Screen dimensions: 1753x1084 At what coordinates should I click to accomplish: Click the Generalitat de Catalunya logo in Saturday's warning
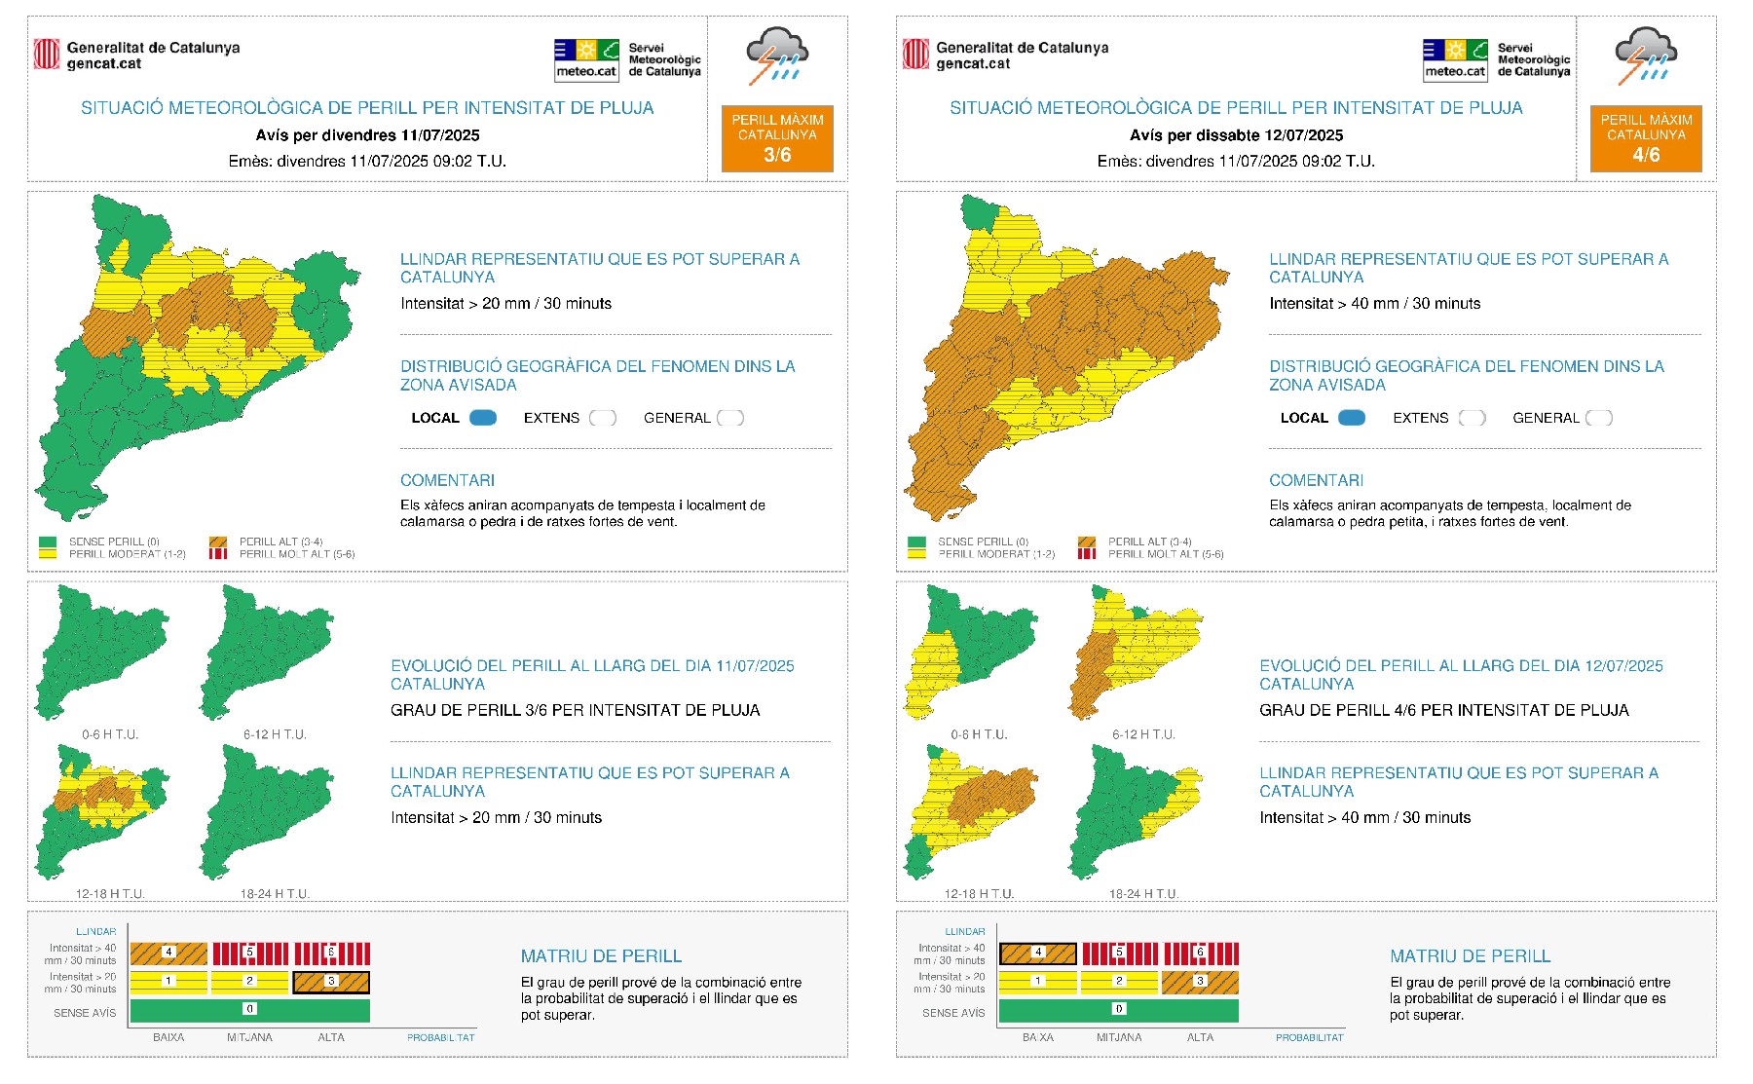915,55
